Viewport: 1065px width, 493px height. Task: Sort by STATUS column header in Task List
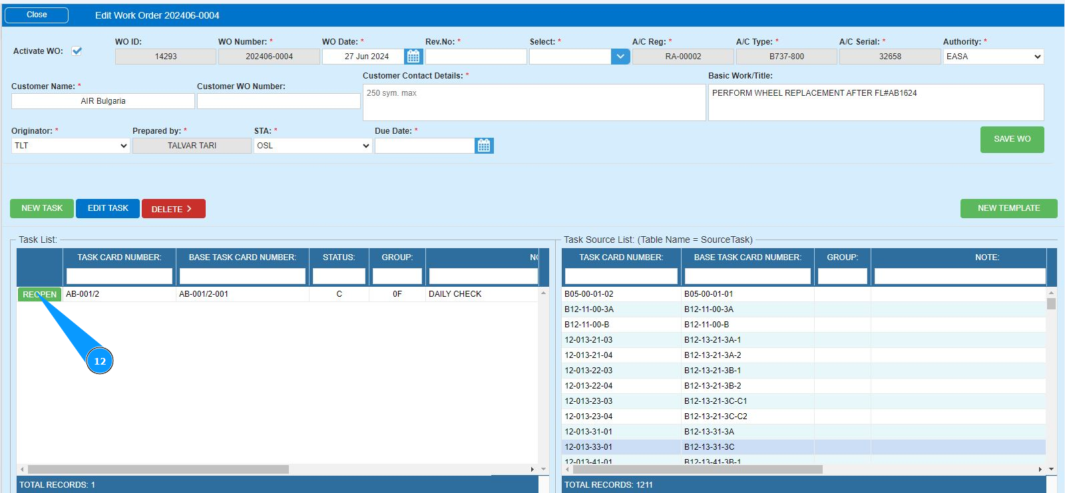click(x=339, y=257)
